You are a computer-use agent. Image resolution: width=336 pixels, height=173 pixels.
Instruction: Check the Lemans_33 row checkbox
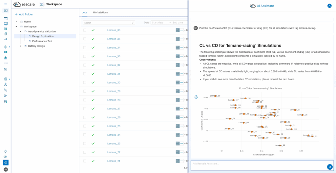85,56
